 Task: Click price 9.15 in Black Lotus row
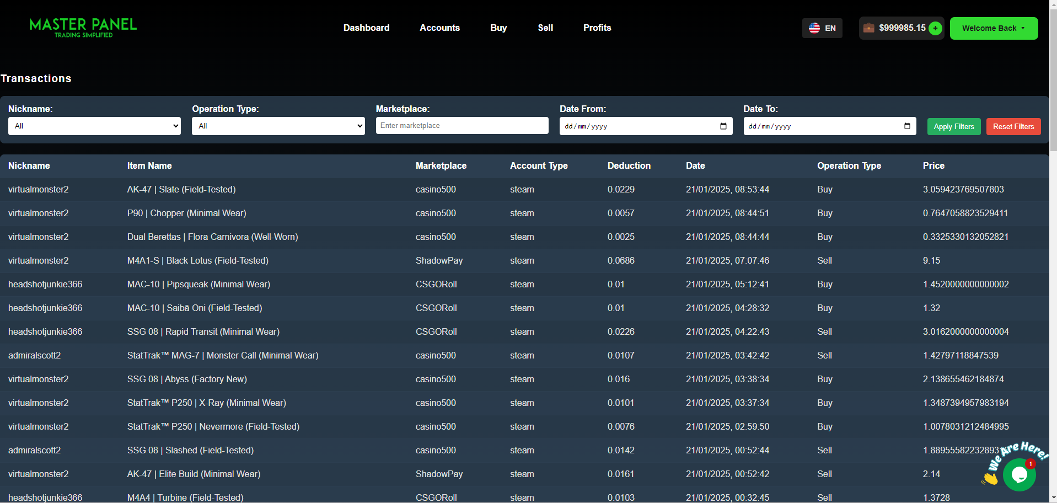932,260
